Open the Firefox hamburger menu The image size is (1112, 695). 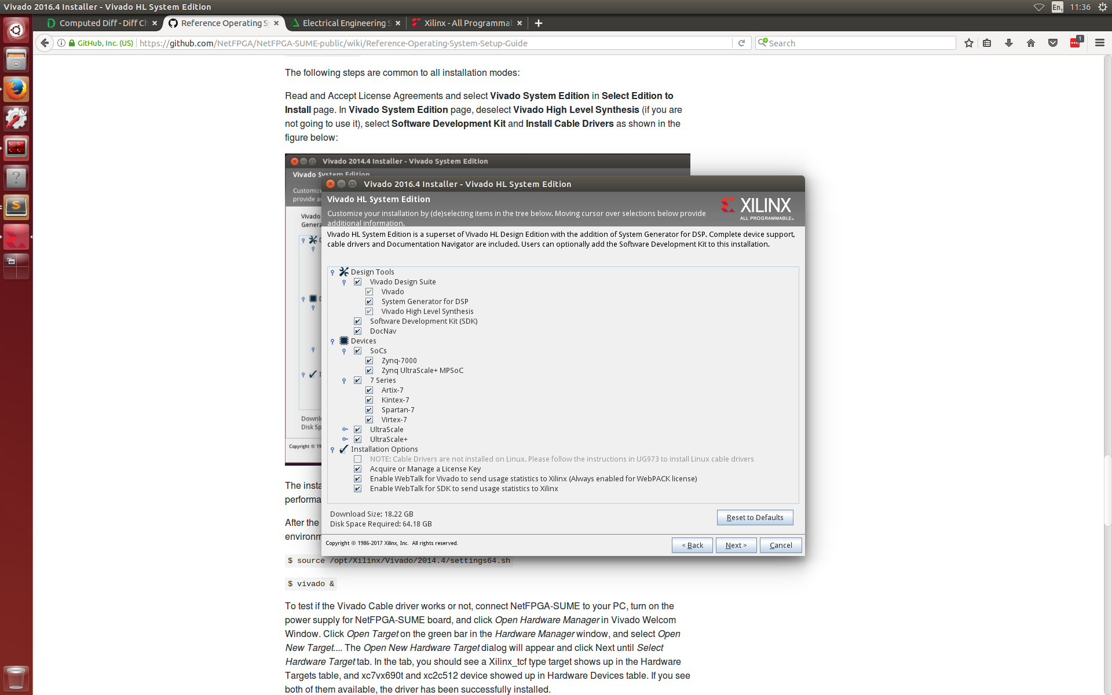coord(1100,42)
